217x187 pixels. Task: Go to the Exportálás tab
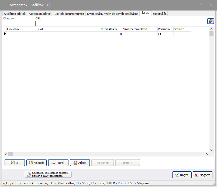point(160,14)
